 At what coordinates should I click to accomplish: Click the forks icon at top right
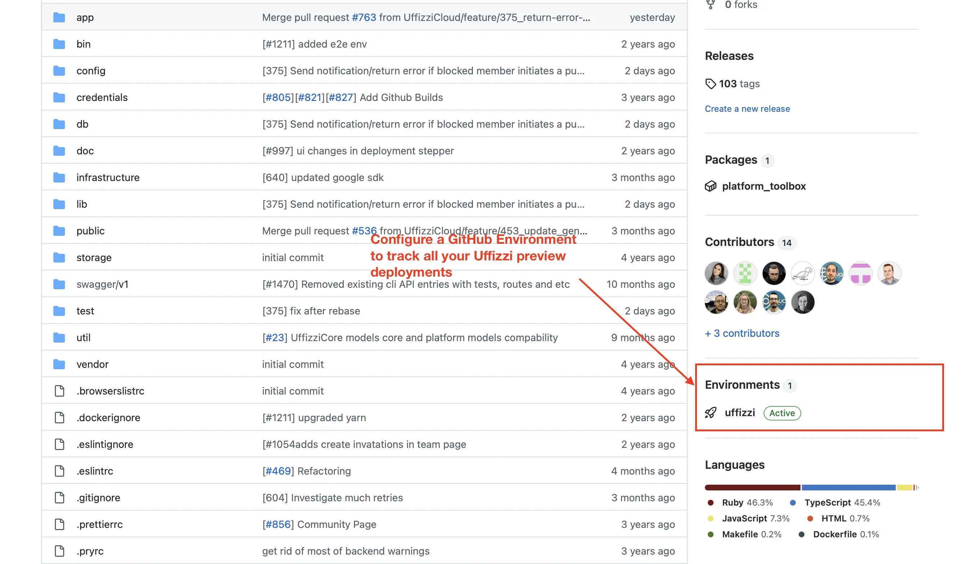coord(710,5)
